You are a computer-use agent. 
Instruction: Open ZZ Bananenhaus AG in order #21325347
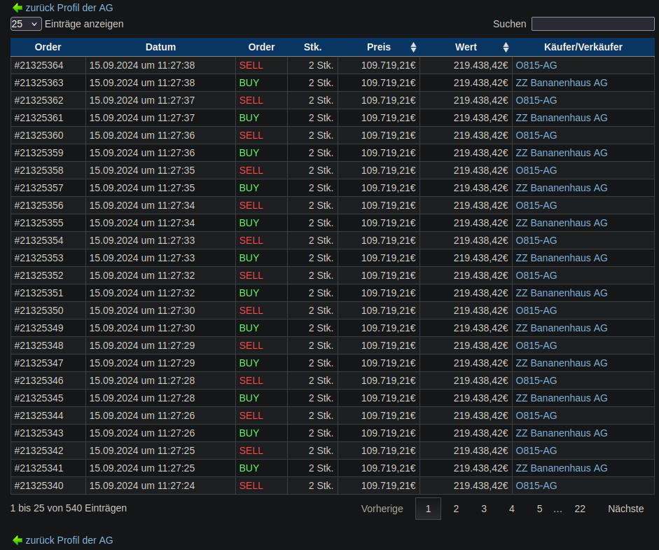pos(562,363)
